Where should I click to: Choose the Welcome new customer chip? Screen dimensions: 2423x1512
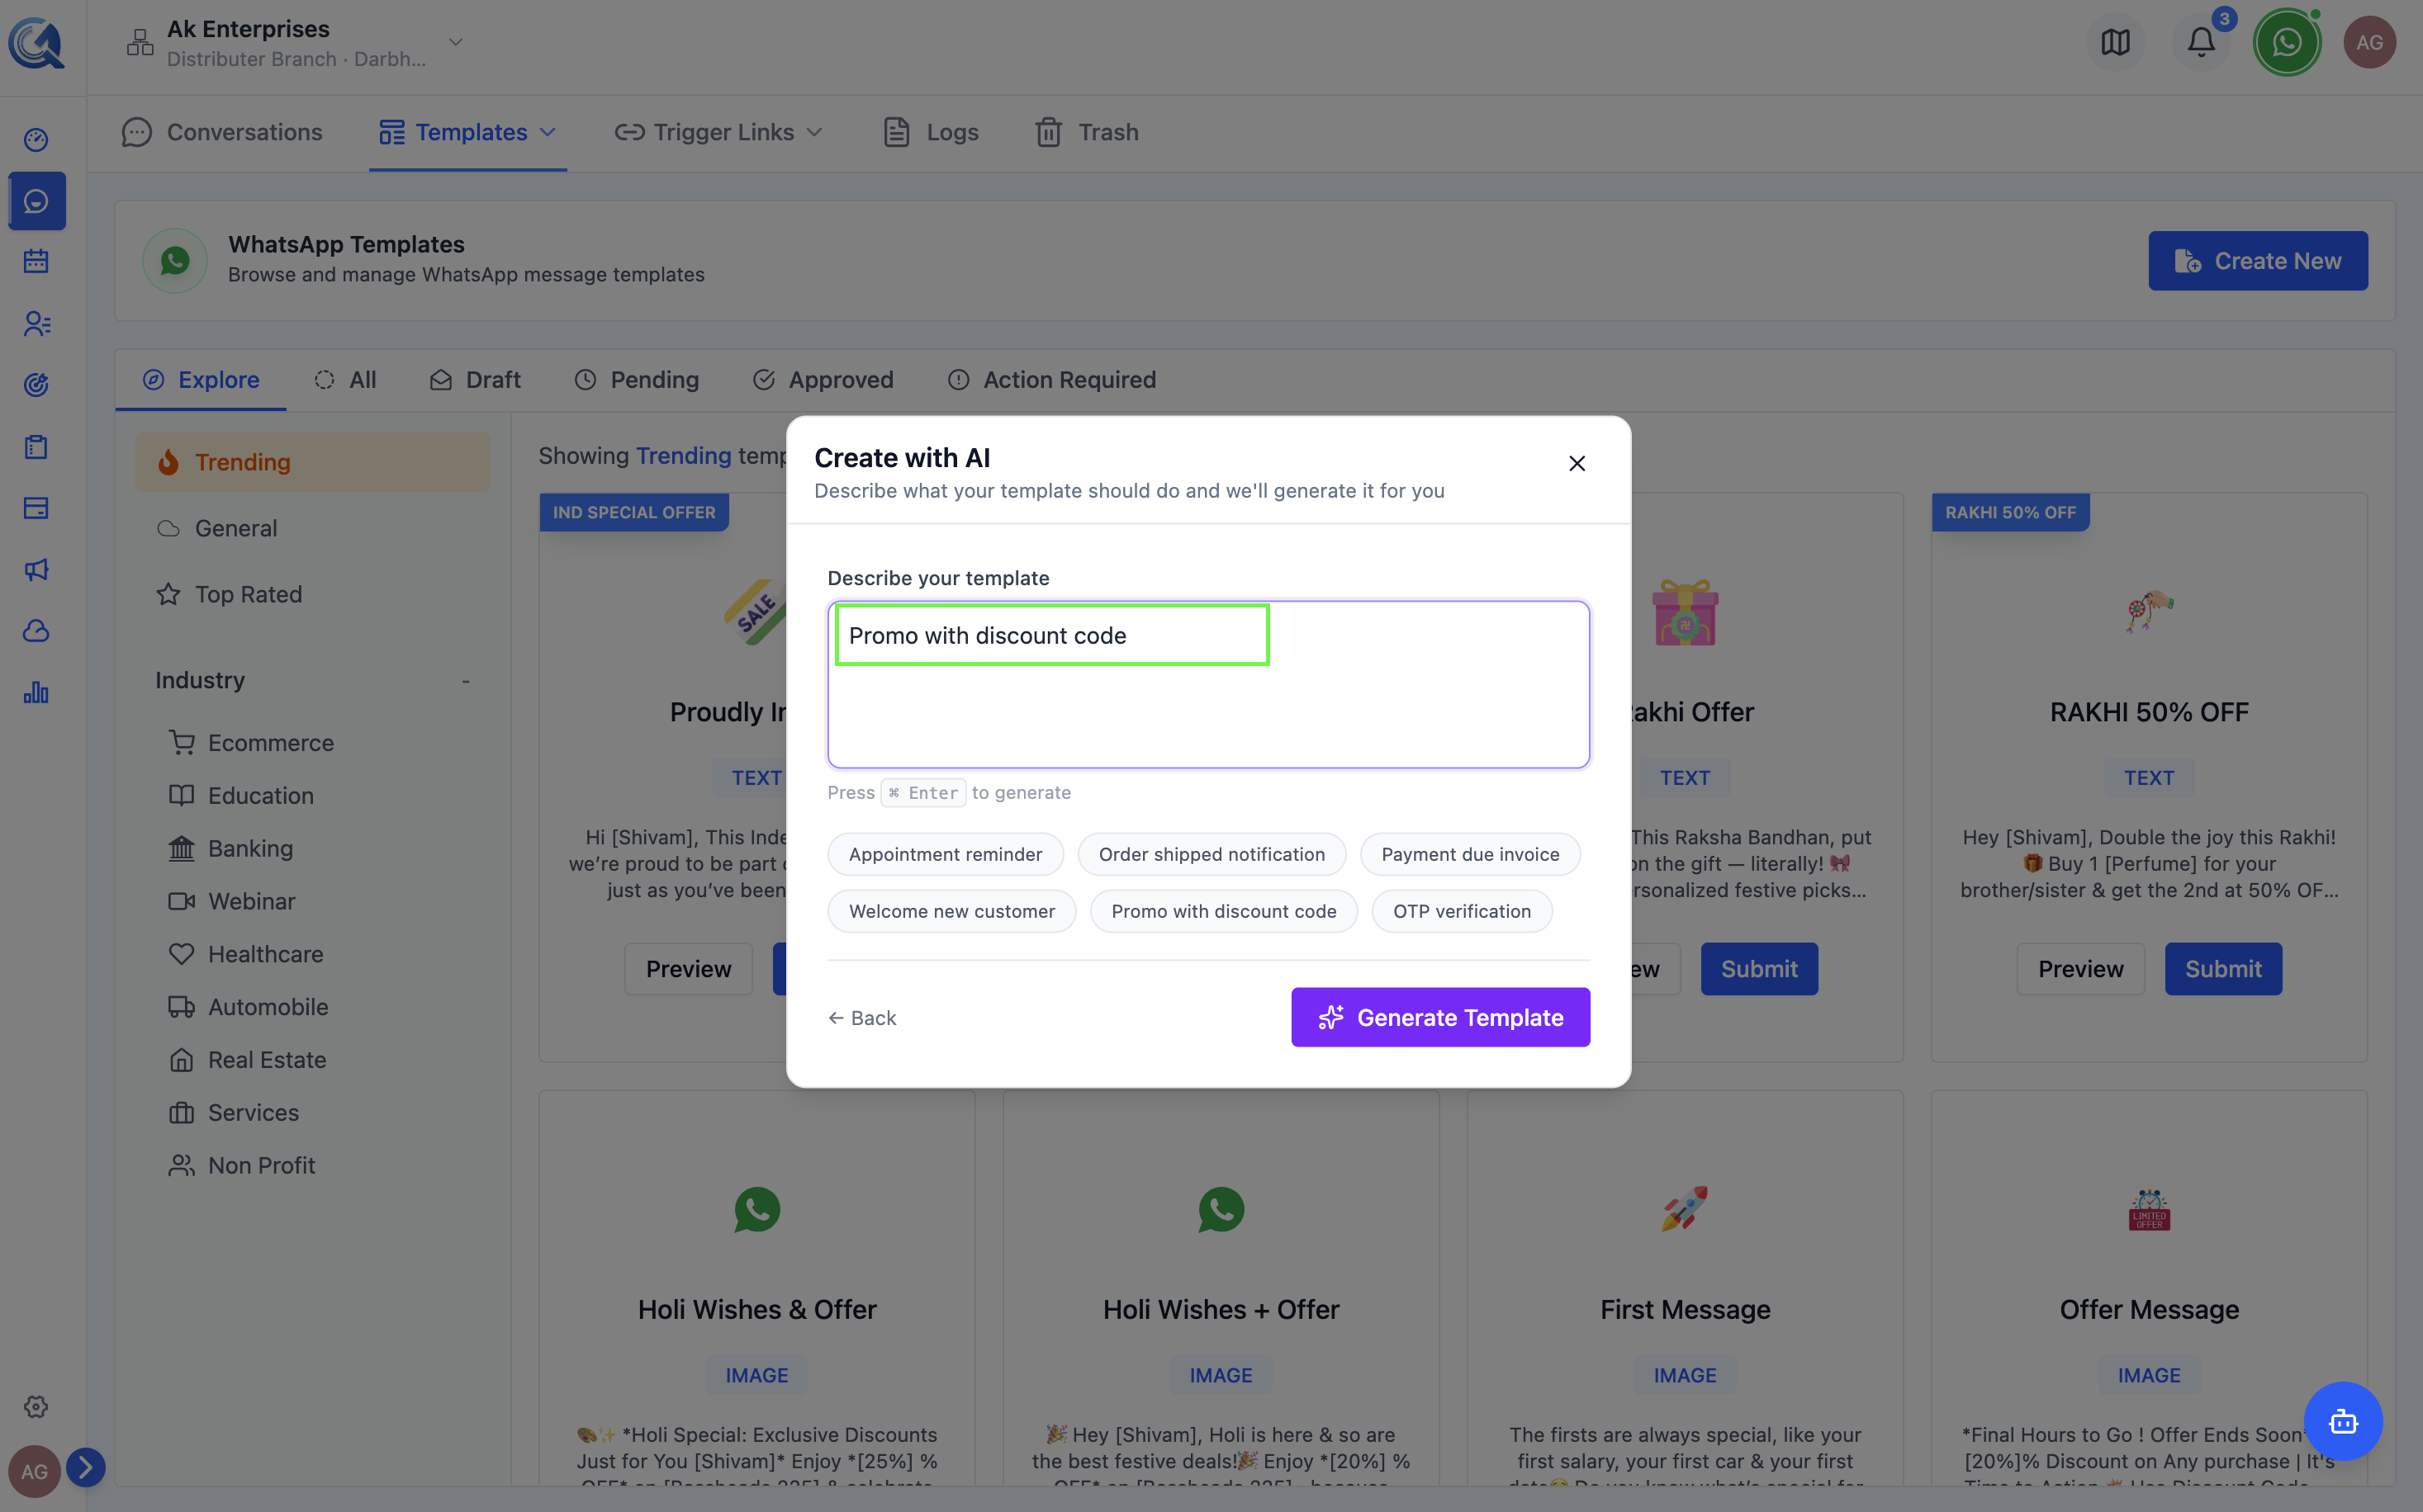click(951, 911)
